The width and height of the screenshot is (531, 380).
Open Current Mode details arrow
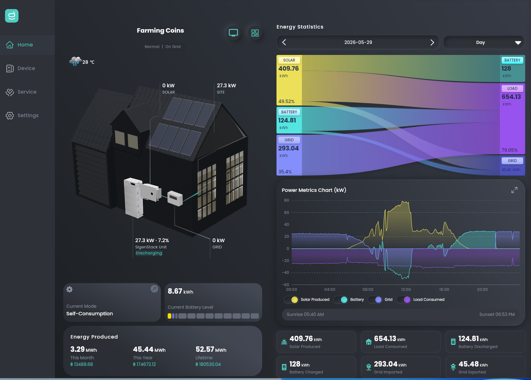tap(154, 289)
